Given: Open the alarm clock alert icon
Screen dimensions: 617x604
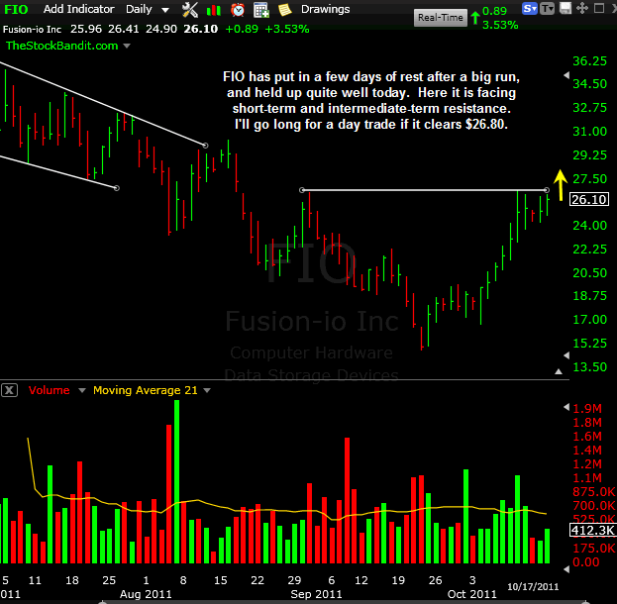Looking at the screenshot, I should click(238, 10).
